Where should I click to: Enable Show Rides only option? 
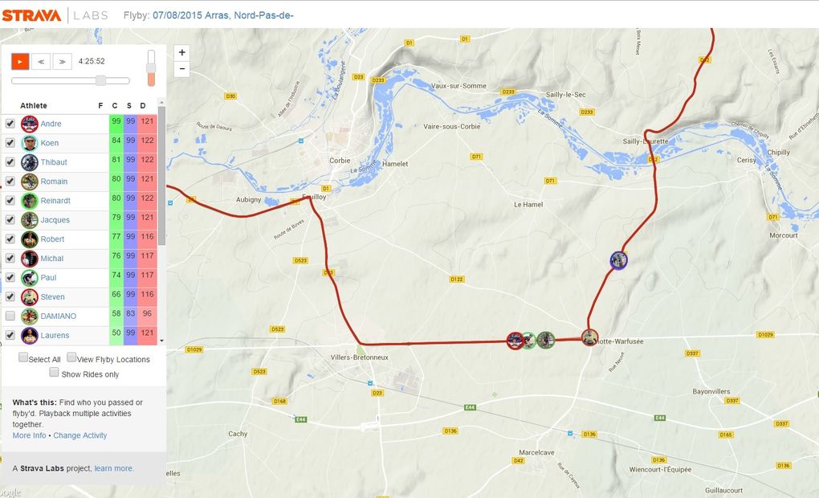pyautogui.click(x=54, y=372)
